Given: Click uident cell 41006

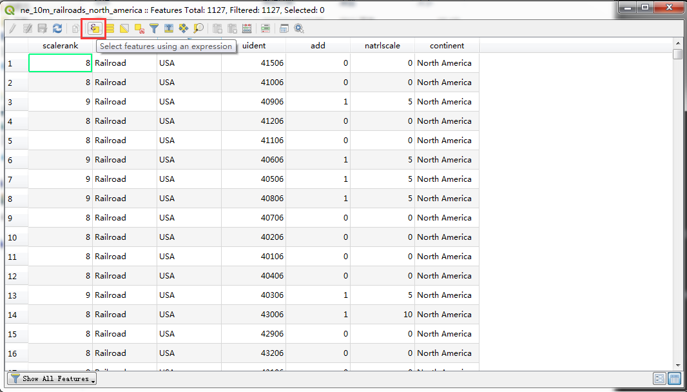Looking at the screenshot, I should point(254,83).
